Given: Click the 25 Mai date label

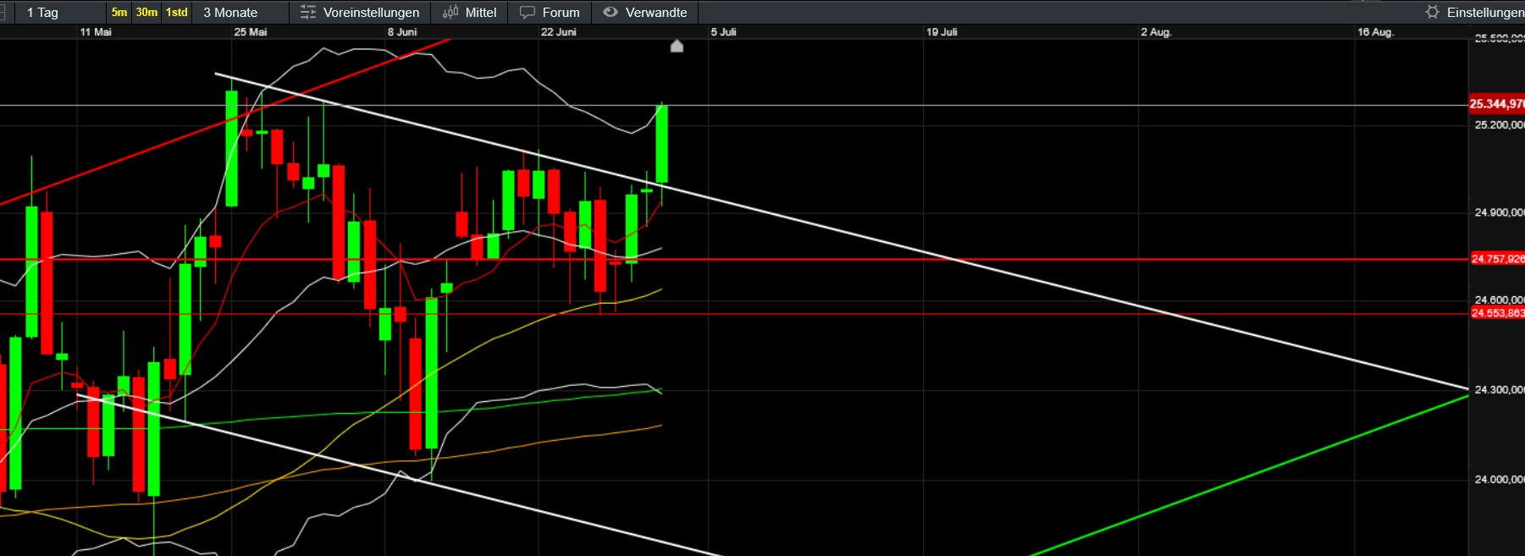Looking at the screenshot, I should [x=251, y=32].
